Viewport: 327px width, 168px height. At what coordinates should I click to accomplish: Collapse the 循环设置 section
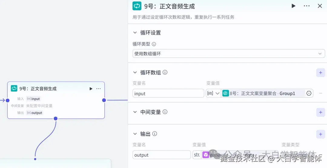point(135,33)
